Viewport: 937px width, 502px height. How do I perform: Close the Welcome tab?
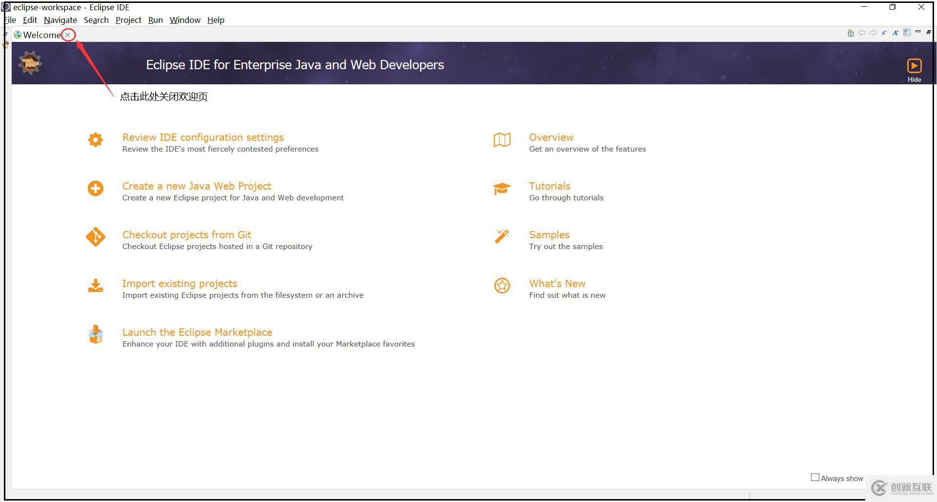(68, 35)
